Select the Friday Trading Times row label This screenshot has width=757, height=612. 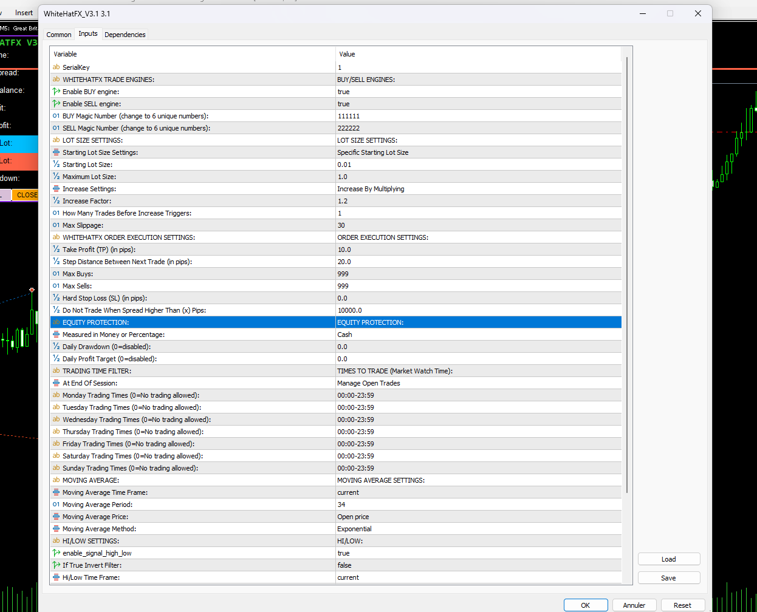point(128,444)
